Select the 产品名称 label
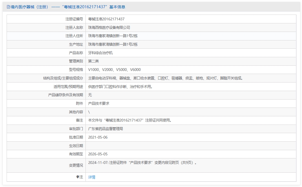Screen dimensions: 302x187 [76, 53]
